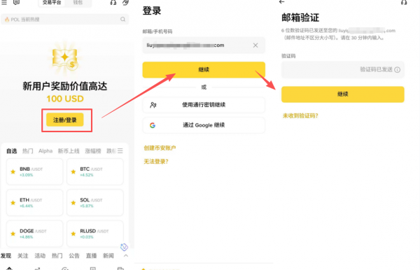Viewport: 420px width, 270px height.
Task: Click 继续 on the 登录 screen
Action: [204, 70]
